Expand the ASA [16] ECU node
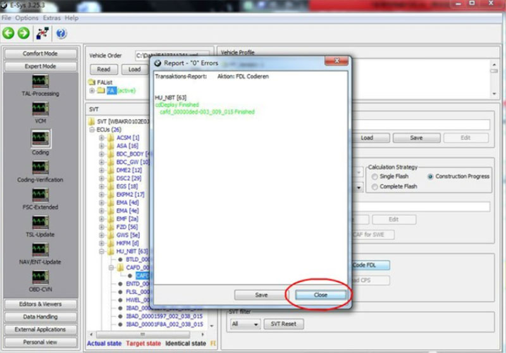 [102, 146]
